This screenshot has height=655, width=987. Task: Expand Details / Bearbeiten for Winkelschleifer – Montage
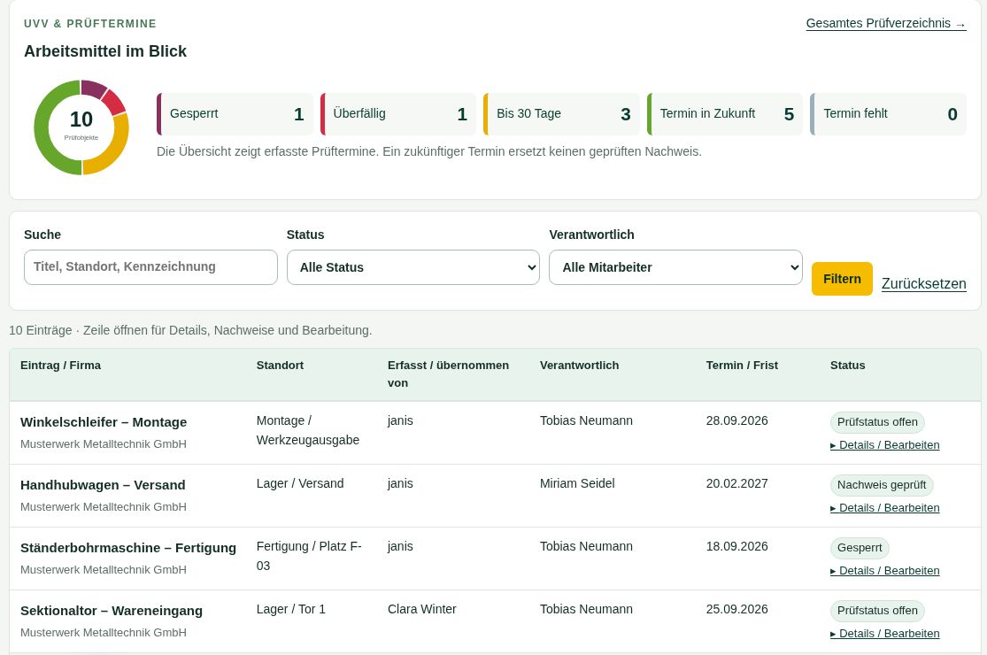pos(885,445)
